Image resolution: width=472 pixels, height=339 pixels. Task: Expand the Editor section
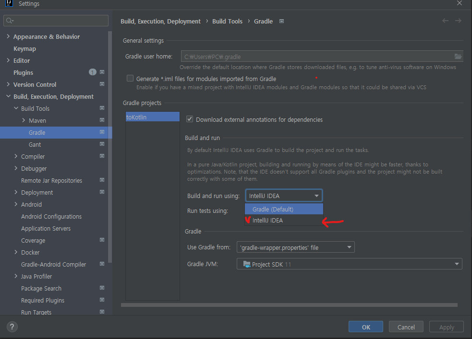coord(8,60)
